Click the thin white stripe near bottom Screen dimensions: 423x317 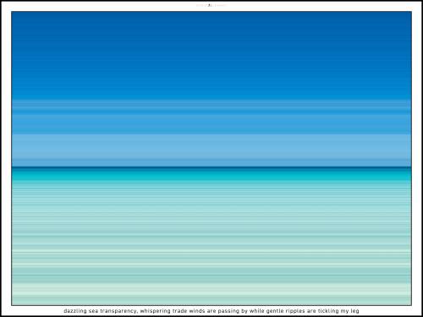point(211,252)
